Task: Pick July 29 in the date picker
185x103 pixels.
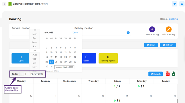Action: click(x=75, y=62)
